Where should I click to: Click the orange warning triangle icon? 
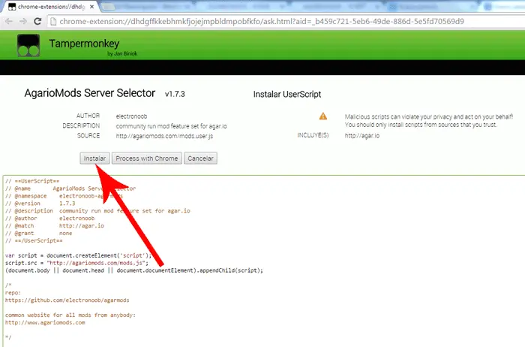(x=323, y=116)
